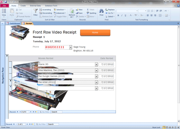Click the Filter funnel icon
This screenshot has width=180, height=129.
(36, 11)
